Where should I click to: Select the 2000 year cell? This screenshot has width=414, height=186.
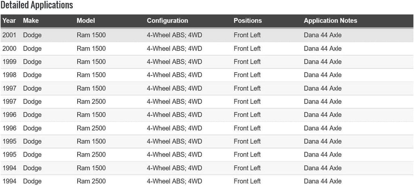pyautogui.click(x=9, y=48)
